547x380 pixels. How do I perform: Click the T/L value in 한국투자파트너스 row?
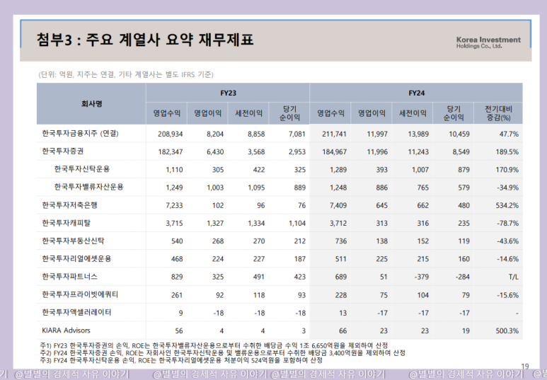pos(514,277)
